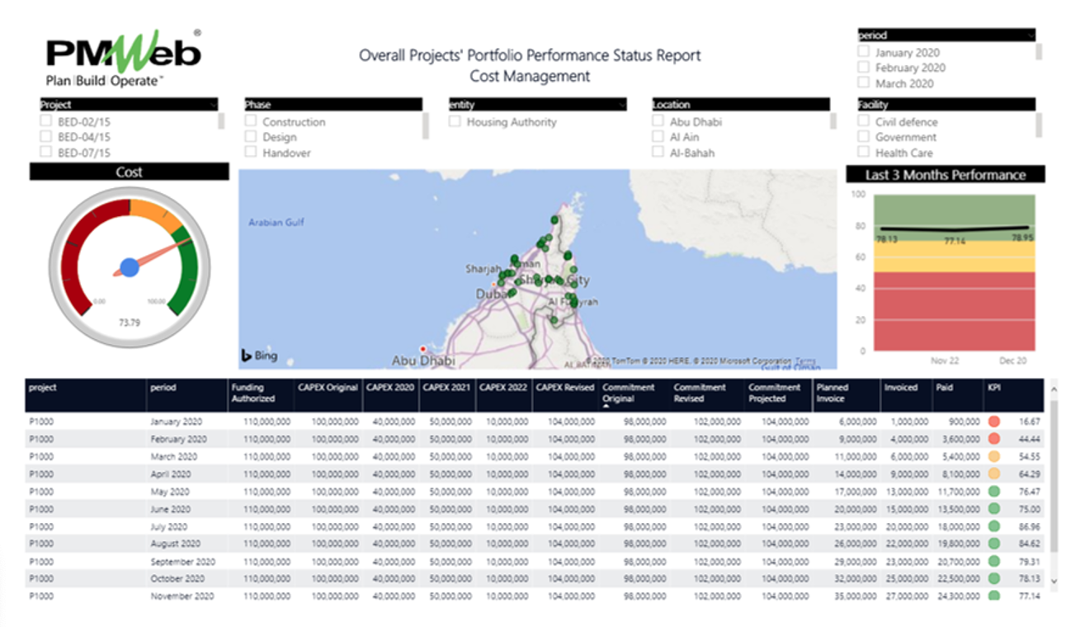Click the CAPEX Revised column header
The width and height of the screenshot is (1085, 627).
pos(565,387)
